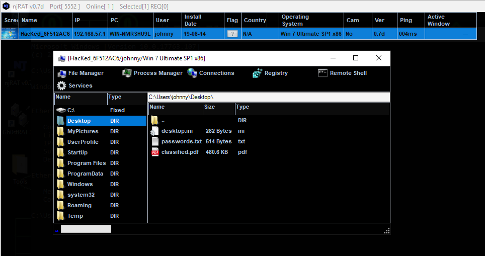Select the StartUp folder icon

(60, 152)
